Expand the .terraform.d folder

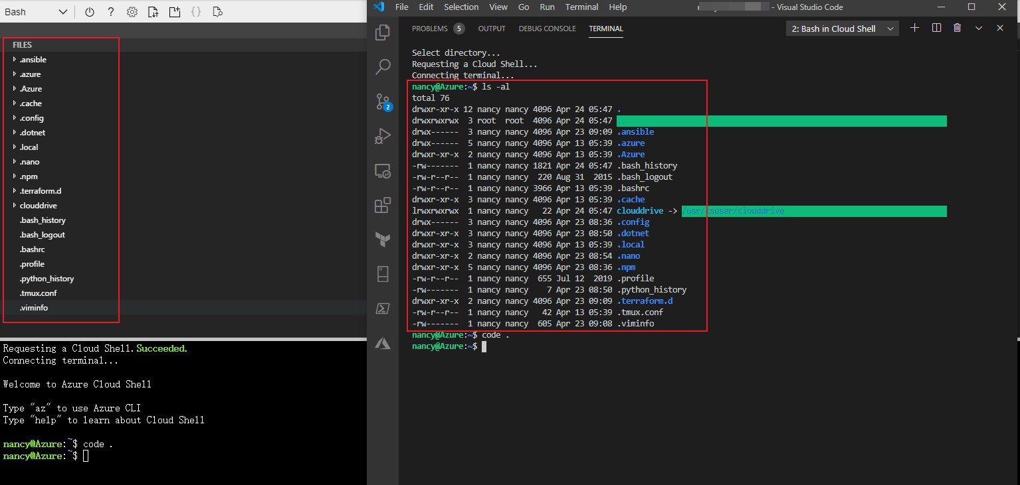pyautogui.click(x=41, y=191)
